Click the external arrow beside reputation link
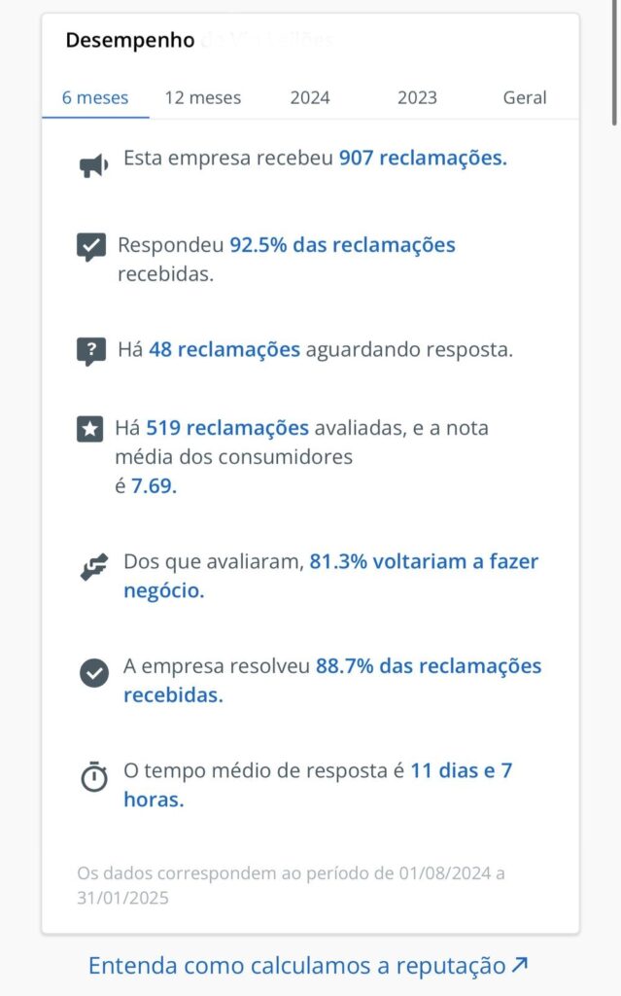This screenshot has height=996, width=621. click(x=520, y=965)
